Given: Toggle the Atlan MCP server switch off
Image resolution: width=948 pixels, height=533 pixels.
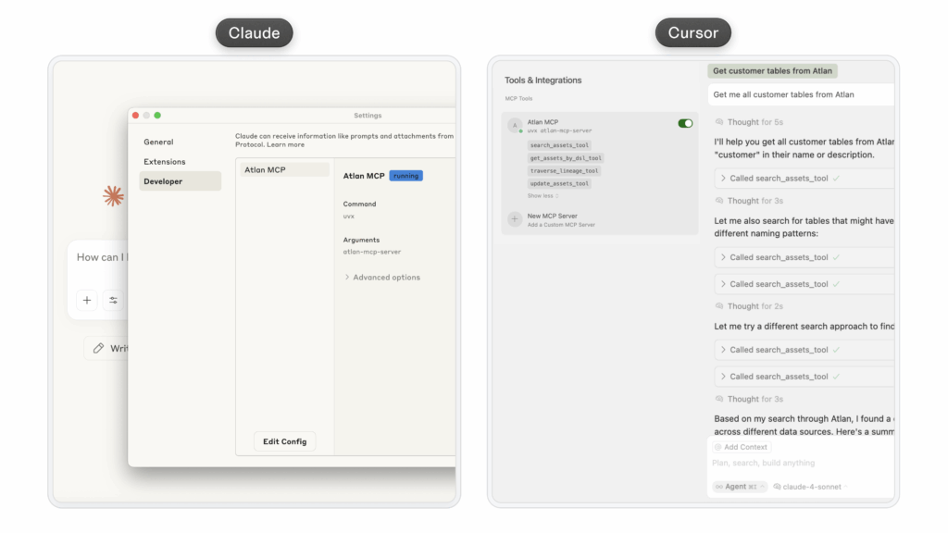Looking at the screenshot, I should 685,123.
